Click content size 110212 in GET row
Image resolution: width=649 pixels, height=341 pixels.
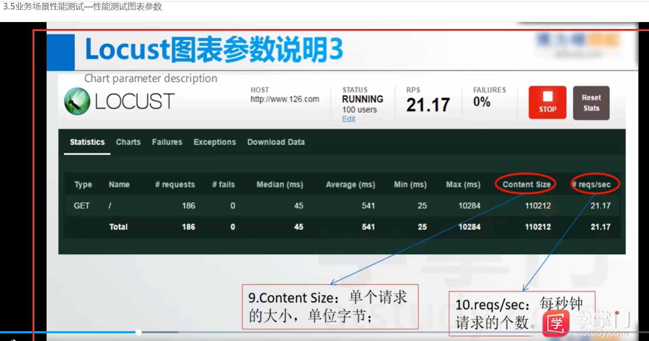pyautogui.click(x=538, y=206)
